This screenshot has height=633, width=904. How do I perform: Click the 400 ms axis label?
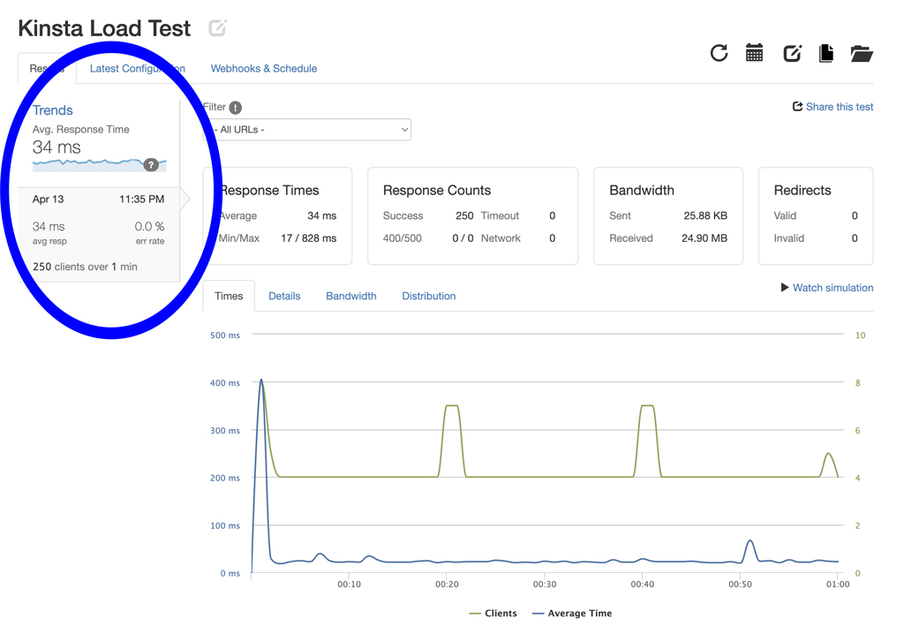225,383
